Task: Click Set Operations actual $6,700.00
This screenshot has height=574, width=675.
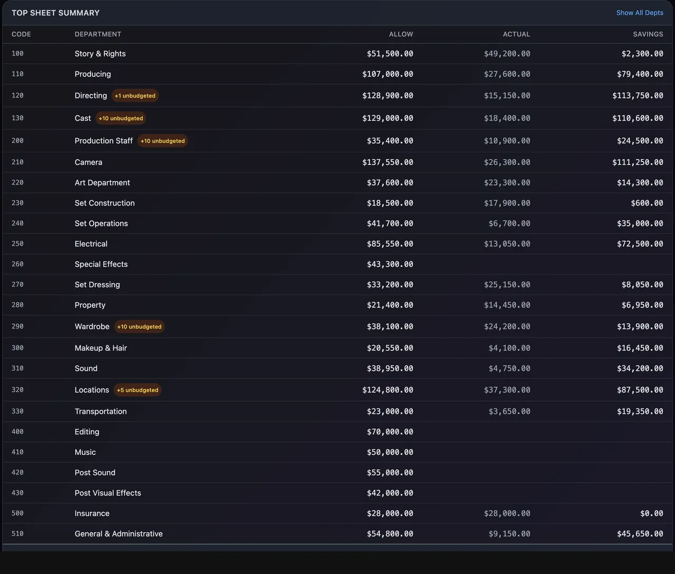Action: (x=509, y=223)
